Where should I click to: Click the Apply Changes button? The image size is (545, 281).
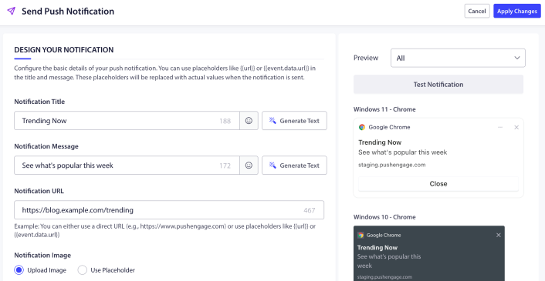pyautogui.click(x=517, y=11)
